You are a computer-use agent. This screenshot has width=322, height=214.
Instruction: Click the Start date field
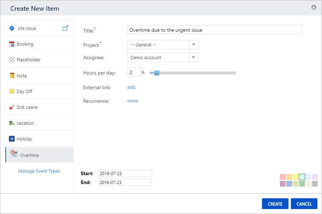[125, 173]
